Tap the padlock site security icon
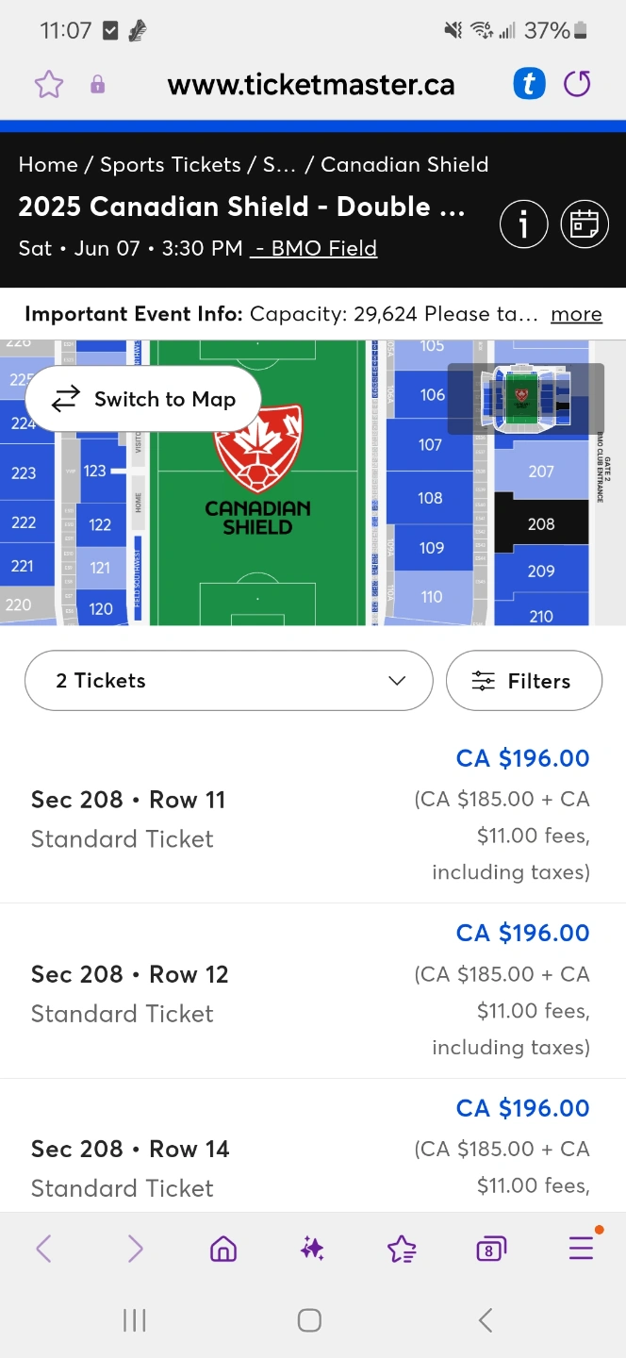 pyautogui.click(x=97, y=85)
